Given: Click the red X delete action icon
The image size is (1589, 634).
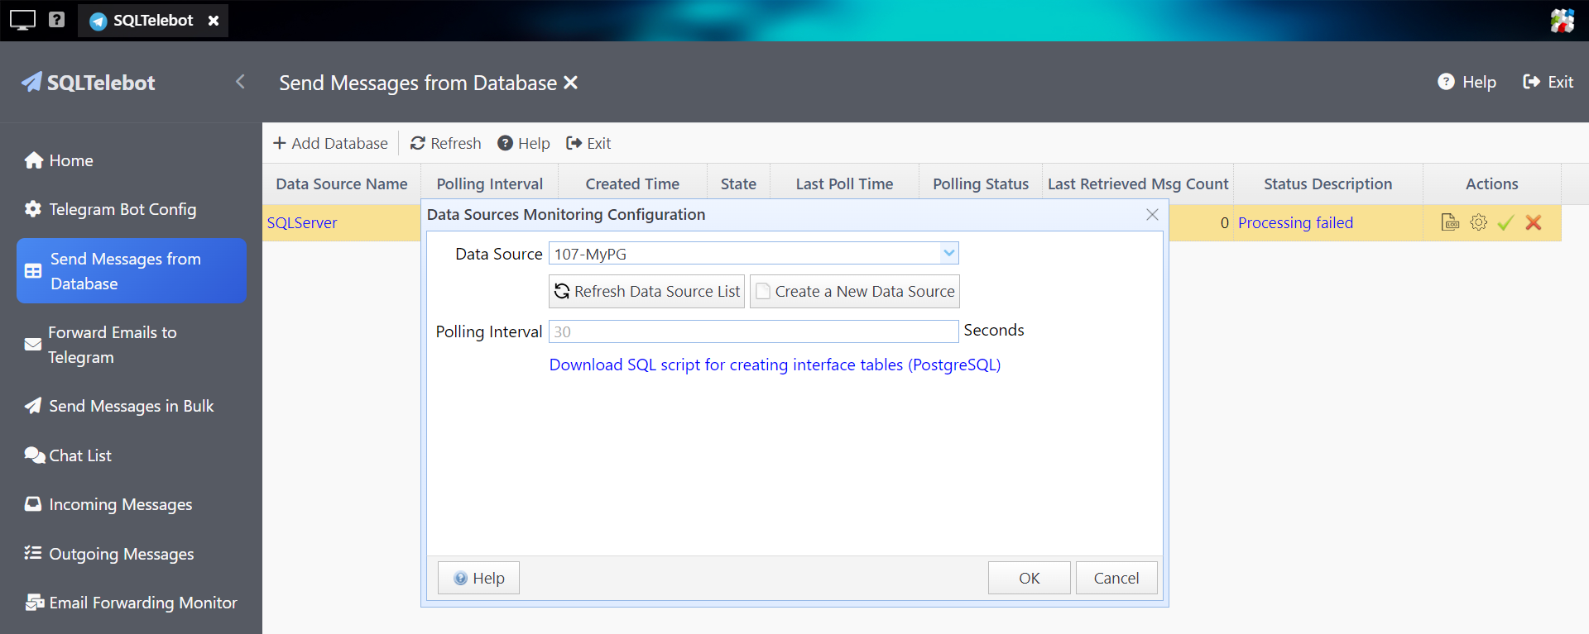Looking at the screenshot, I should (1534, 222).
